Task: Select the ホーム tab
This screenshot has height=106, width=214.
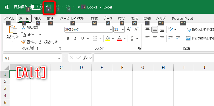Action: click(x=24, y=18)
